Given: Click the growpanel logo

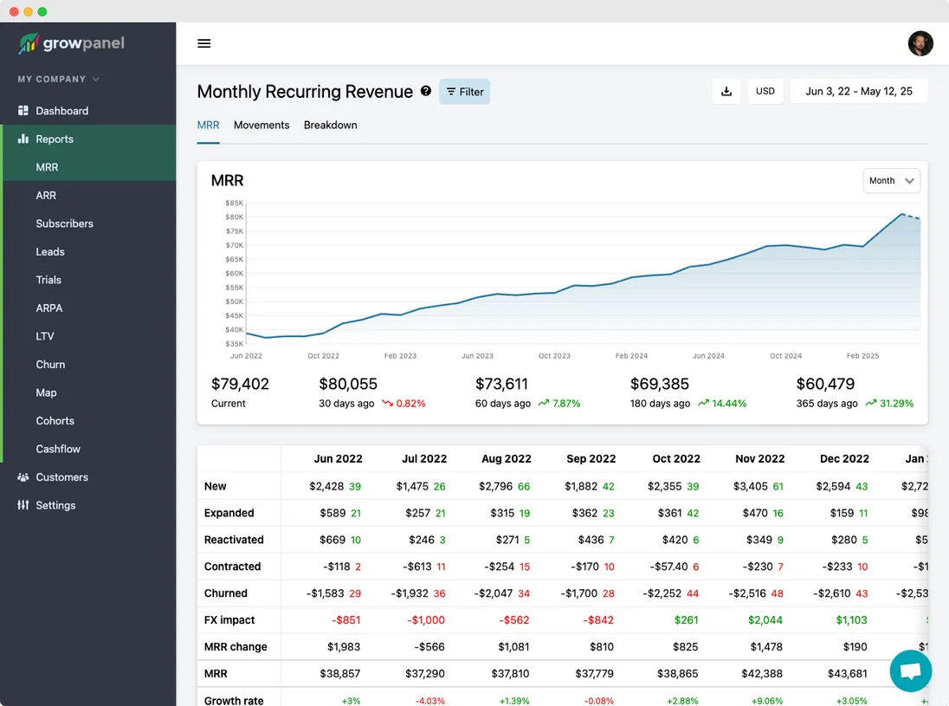Looking at the screenshot, I should [72, 43].
